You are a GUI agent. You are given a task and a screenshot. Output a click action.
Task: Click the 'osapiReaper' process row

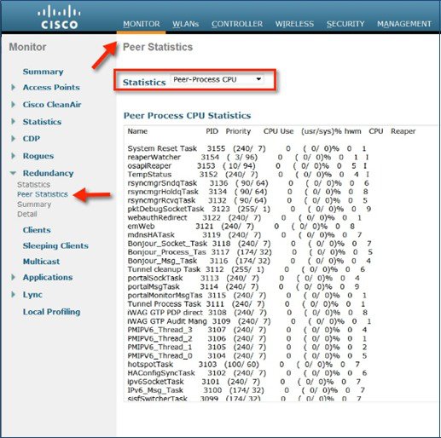tap(247, 166)
